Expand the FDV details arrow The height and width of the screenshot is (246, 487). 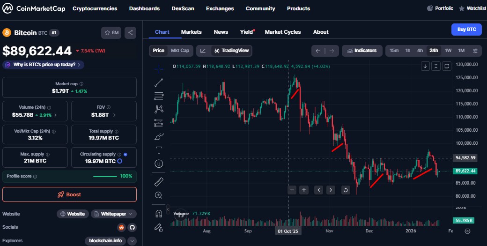[114, 115]
